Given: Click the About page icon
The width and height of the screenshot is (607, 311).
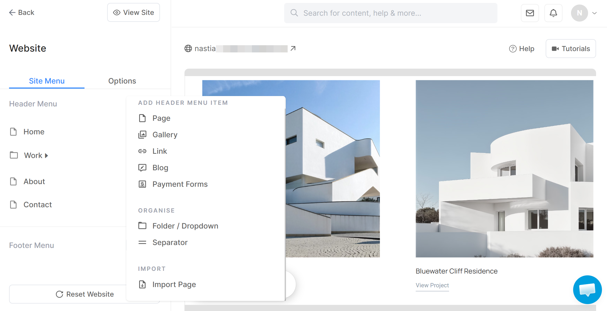Looking at the screenshot, I should pyautogui.click(x=13, y=181).
